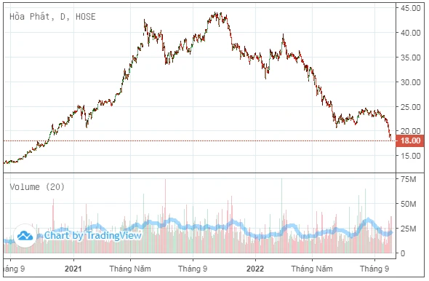Click the last Tháng 9 label on time axis

tap(374, 269)
